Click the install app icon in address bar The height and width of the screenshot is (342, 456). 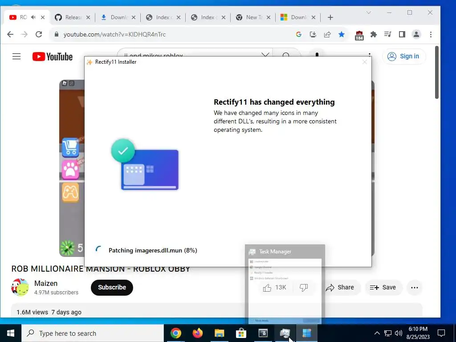point(313,34)
